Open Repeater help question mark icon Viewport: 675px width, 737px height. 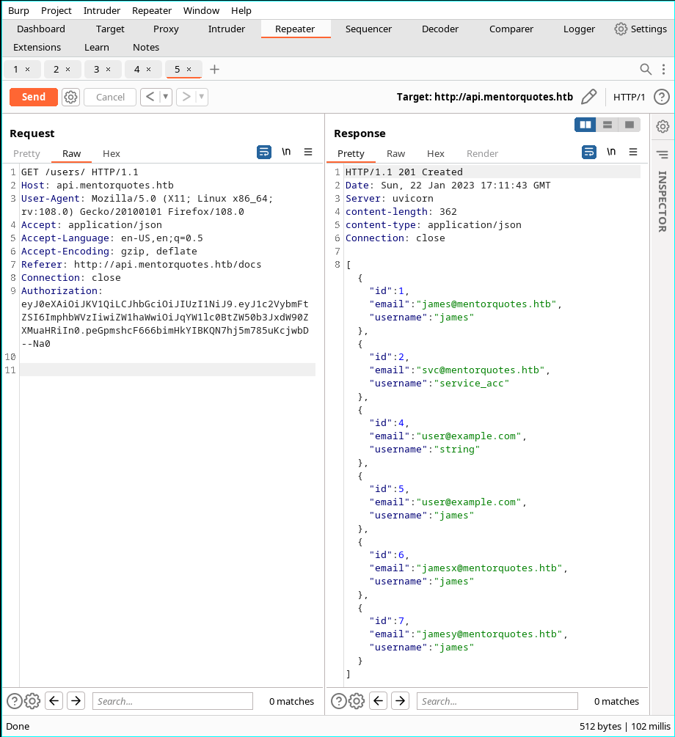click(661, 97)
